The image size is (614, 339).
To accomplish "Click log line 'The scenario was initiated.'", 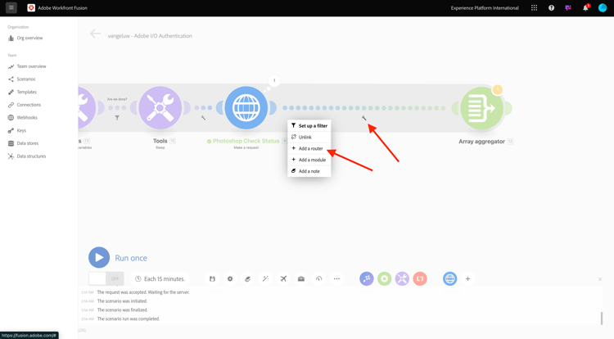I will click(122, 301).
